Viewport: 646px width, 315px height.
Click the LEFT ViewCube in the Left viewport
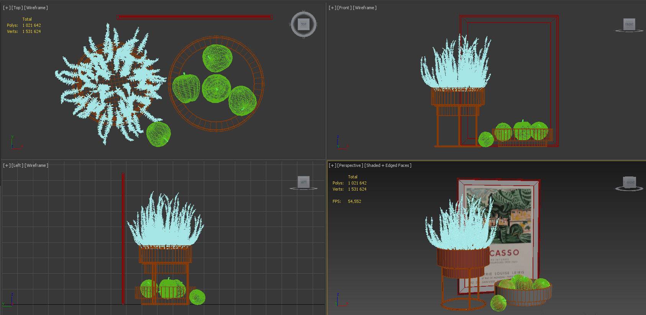[303, 182]
